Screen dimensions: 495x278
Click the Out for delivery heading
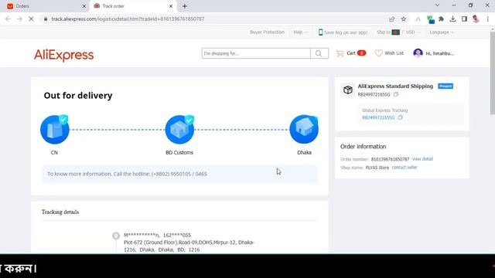[78, 96]
